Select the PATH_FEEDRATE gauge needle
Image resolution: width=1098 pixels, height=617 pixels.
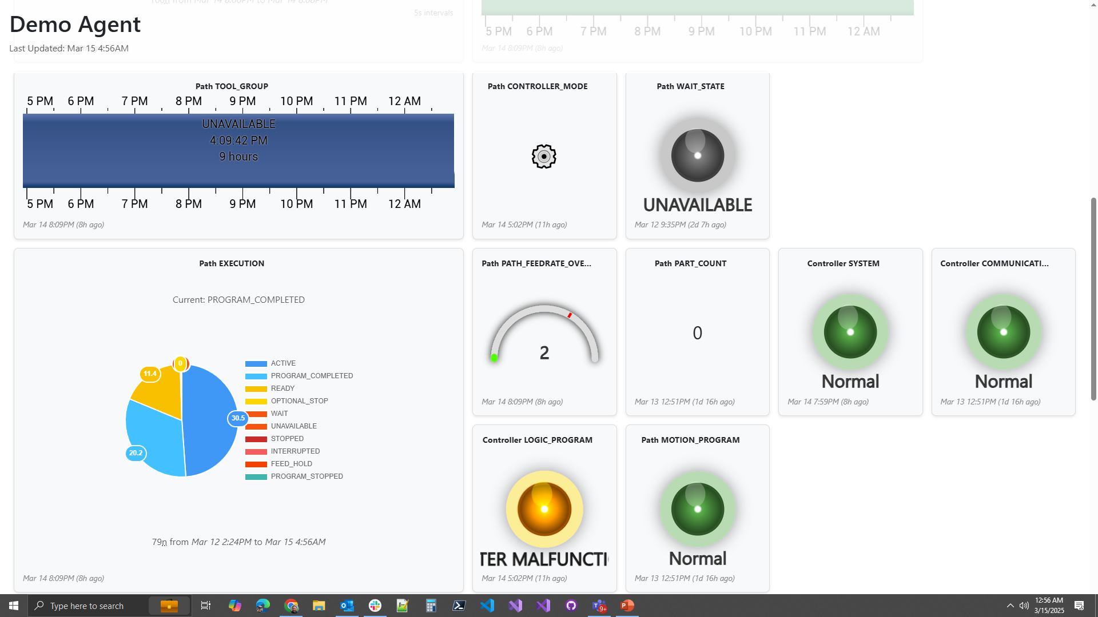click(x=570, y=315)
